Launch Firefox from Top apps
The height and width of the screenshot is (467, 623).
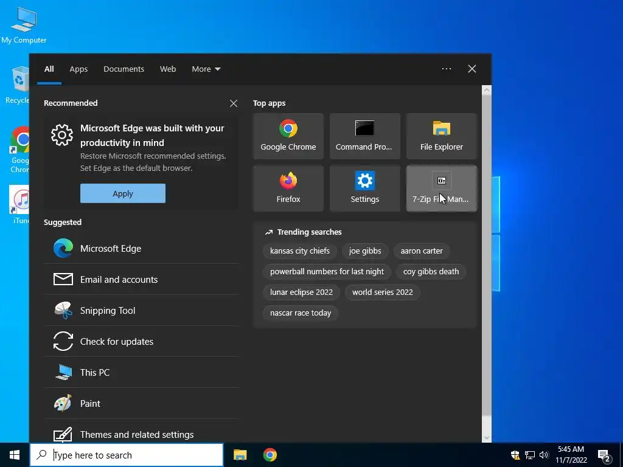pyautogui.click(x=288, y=189)
